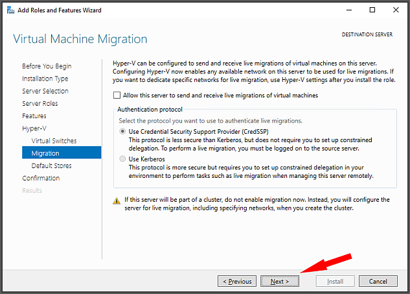Open the Server Selection step

pyautogui.click(x=45, y=91)
